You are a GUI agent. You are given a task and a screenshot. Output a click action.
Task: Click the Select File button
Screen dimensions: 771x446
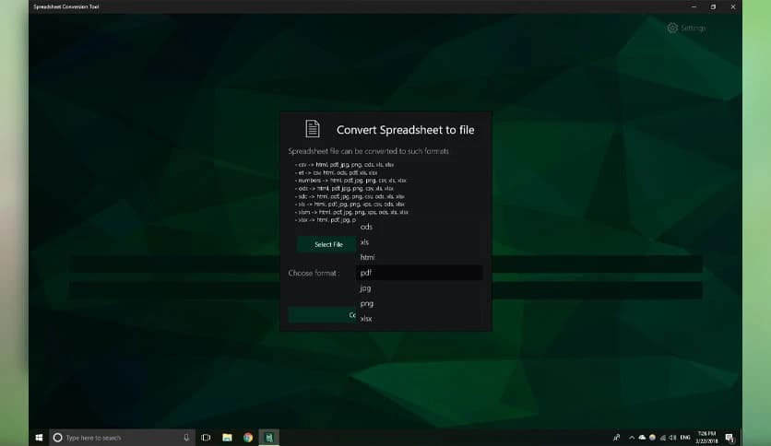[326, 244]
